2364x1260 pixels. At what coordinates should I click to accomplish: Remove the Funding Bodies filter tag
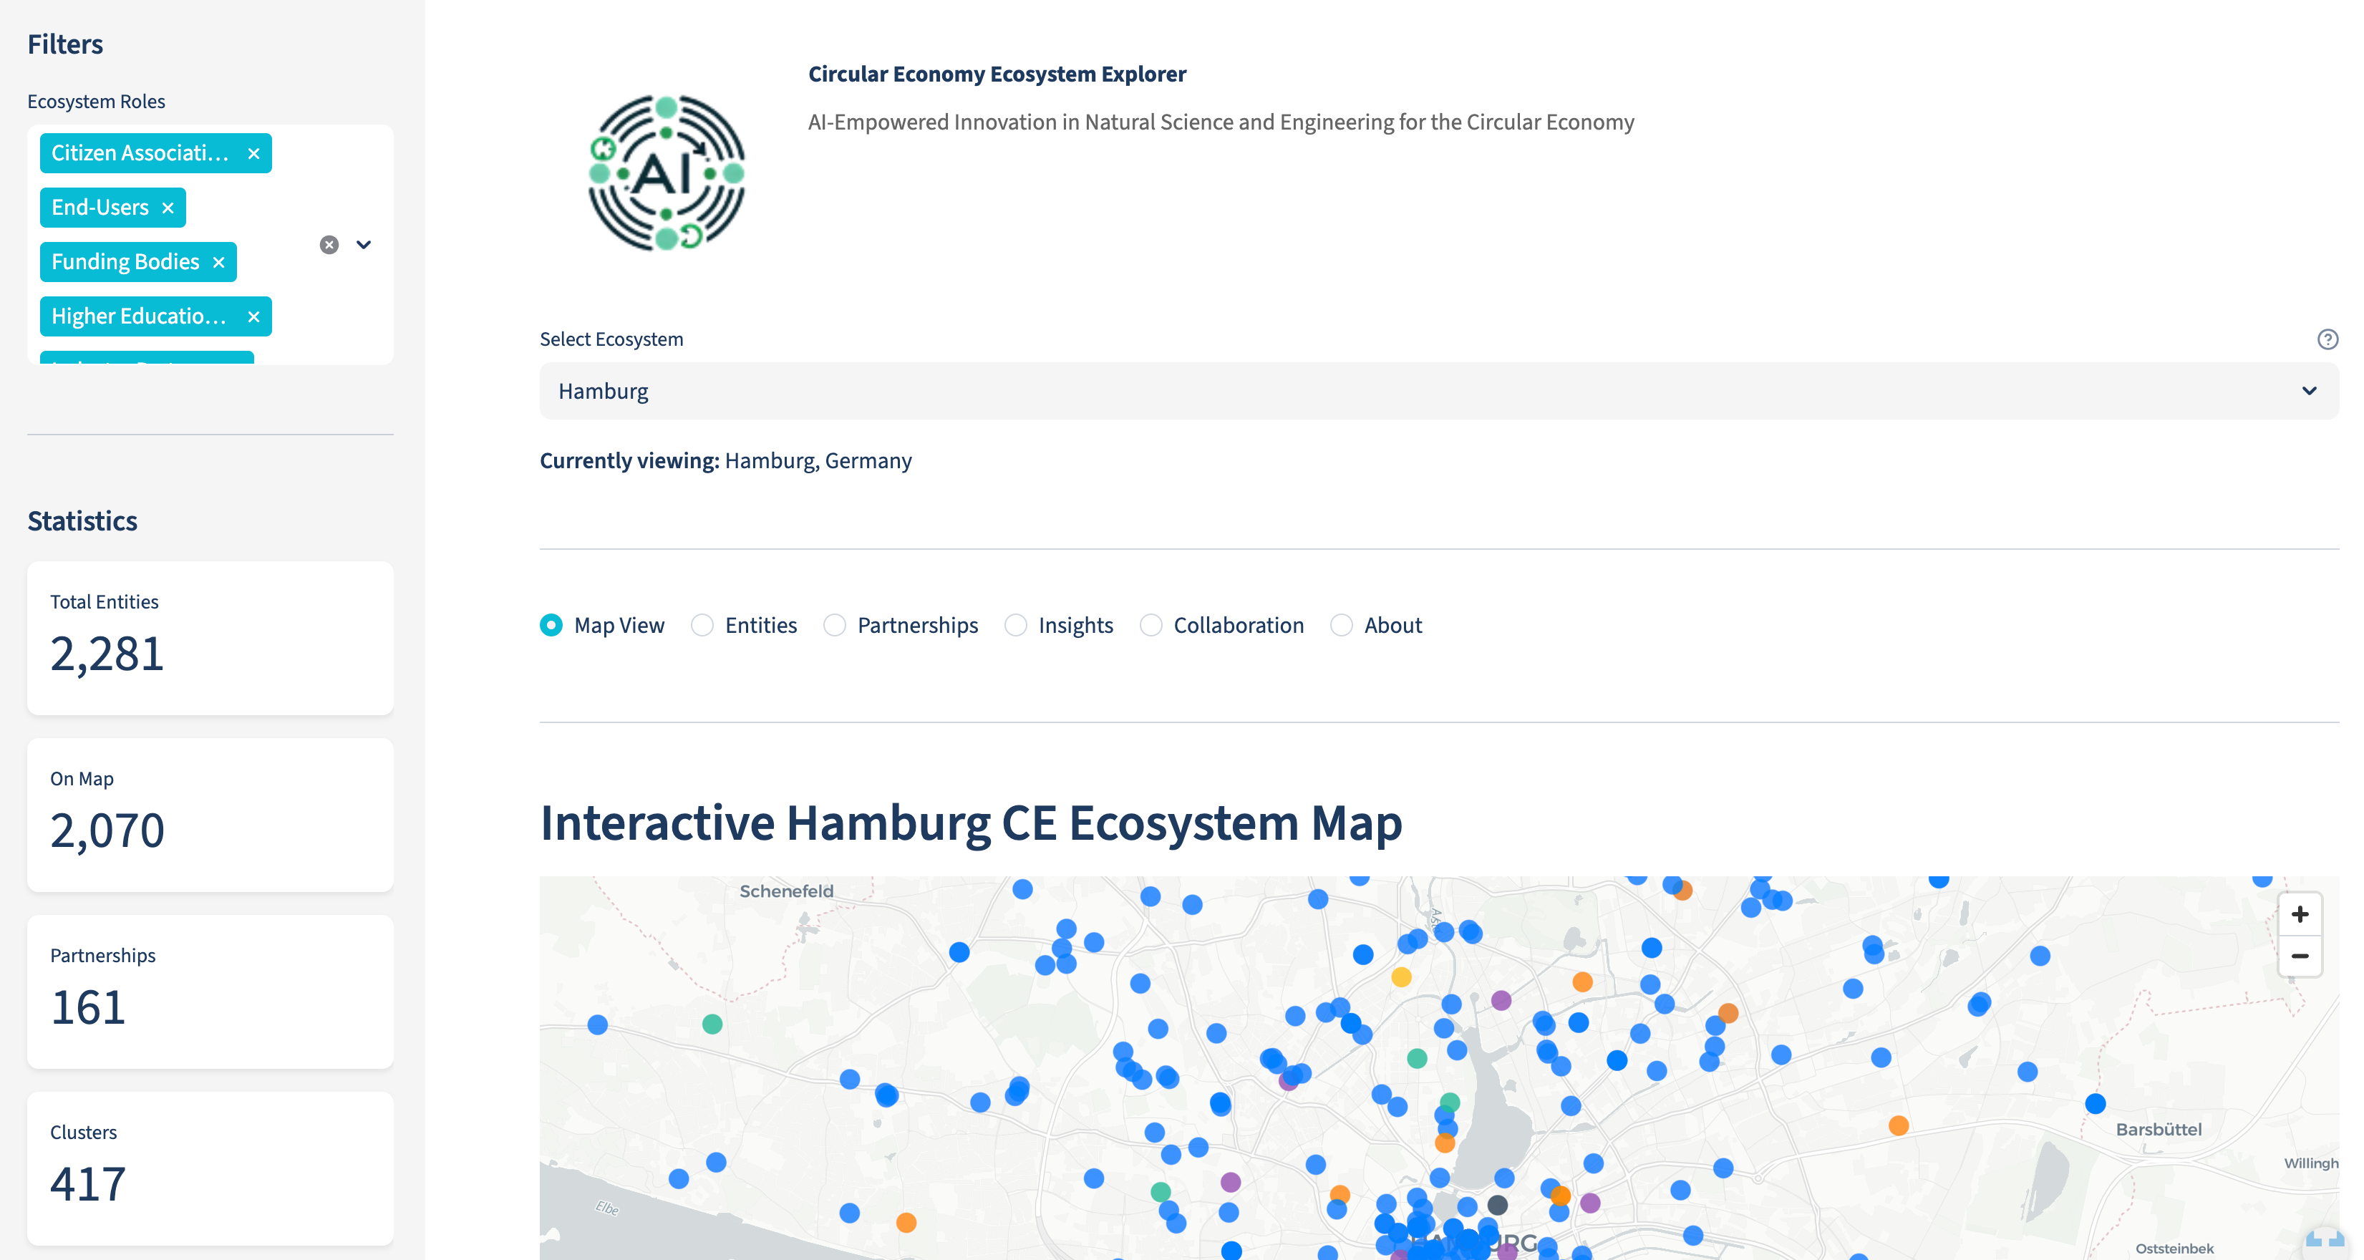(218, 261)
